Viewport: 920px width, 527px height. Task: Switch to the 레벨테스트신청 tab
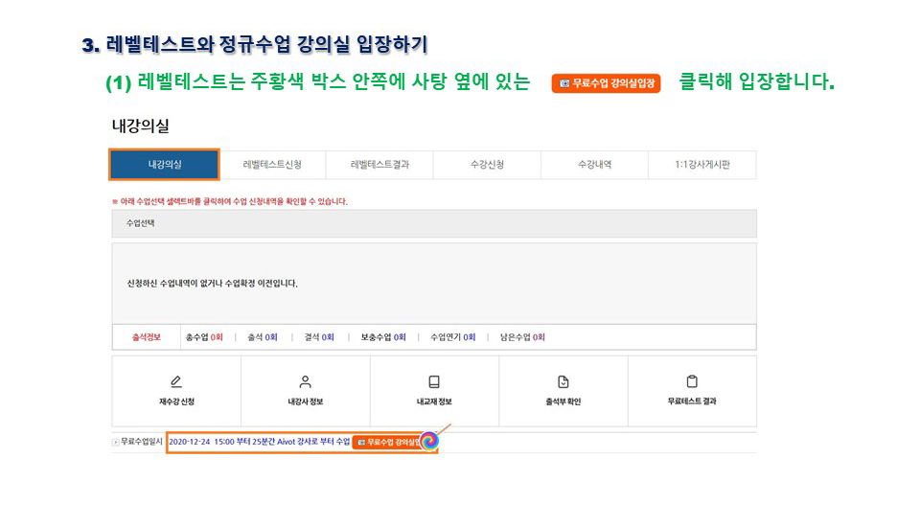coord(272,165)
